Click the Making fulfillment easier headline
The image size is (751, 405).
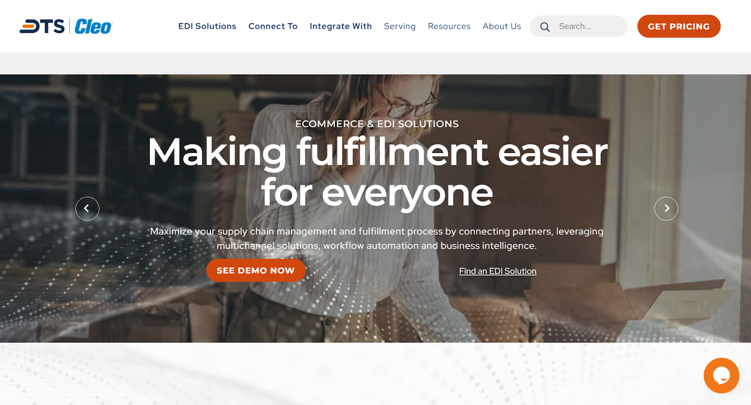point(377,172)
